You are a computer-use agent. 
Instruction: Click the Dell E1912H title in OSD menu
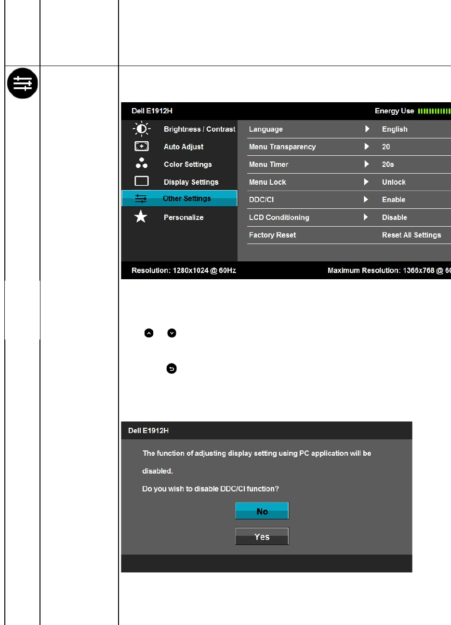tap(152, 111)
